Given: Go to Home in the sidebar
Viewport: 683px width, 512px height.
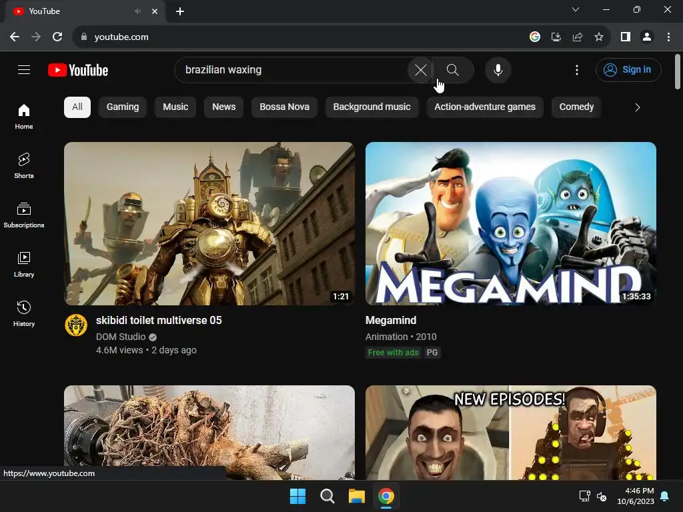Looking at the screenshot, I should click(24, 117).
